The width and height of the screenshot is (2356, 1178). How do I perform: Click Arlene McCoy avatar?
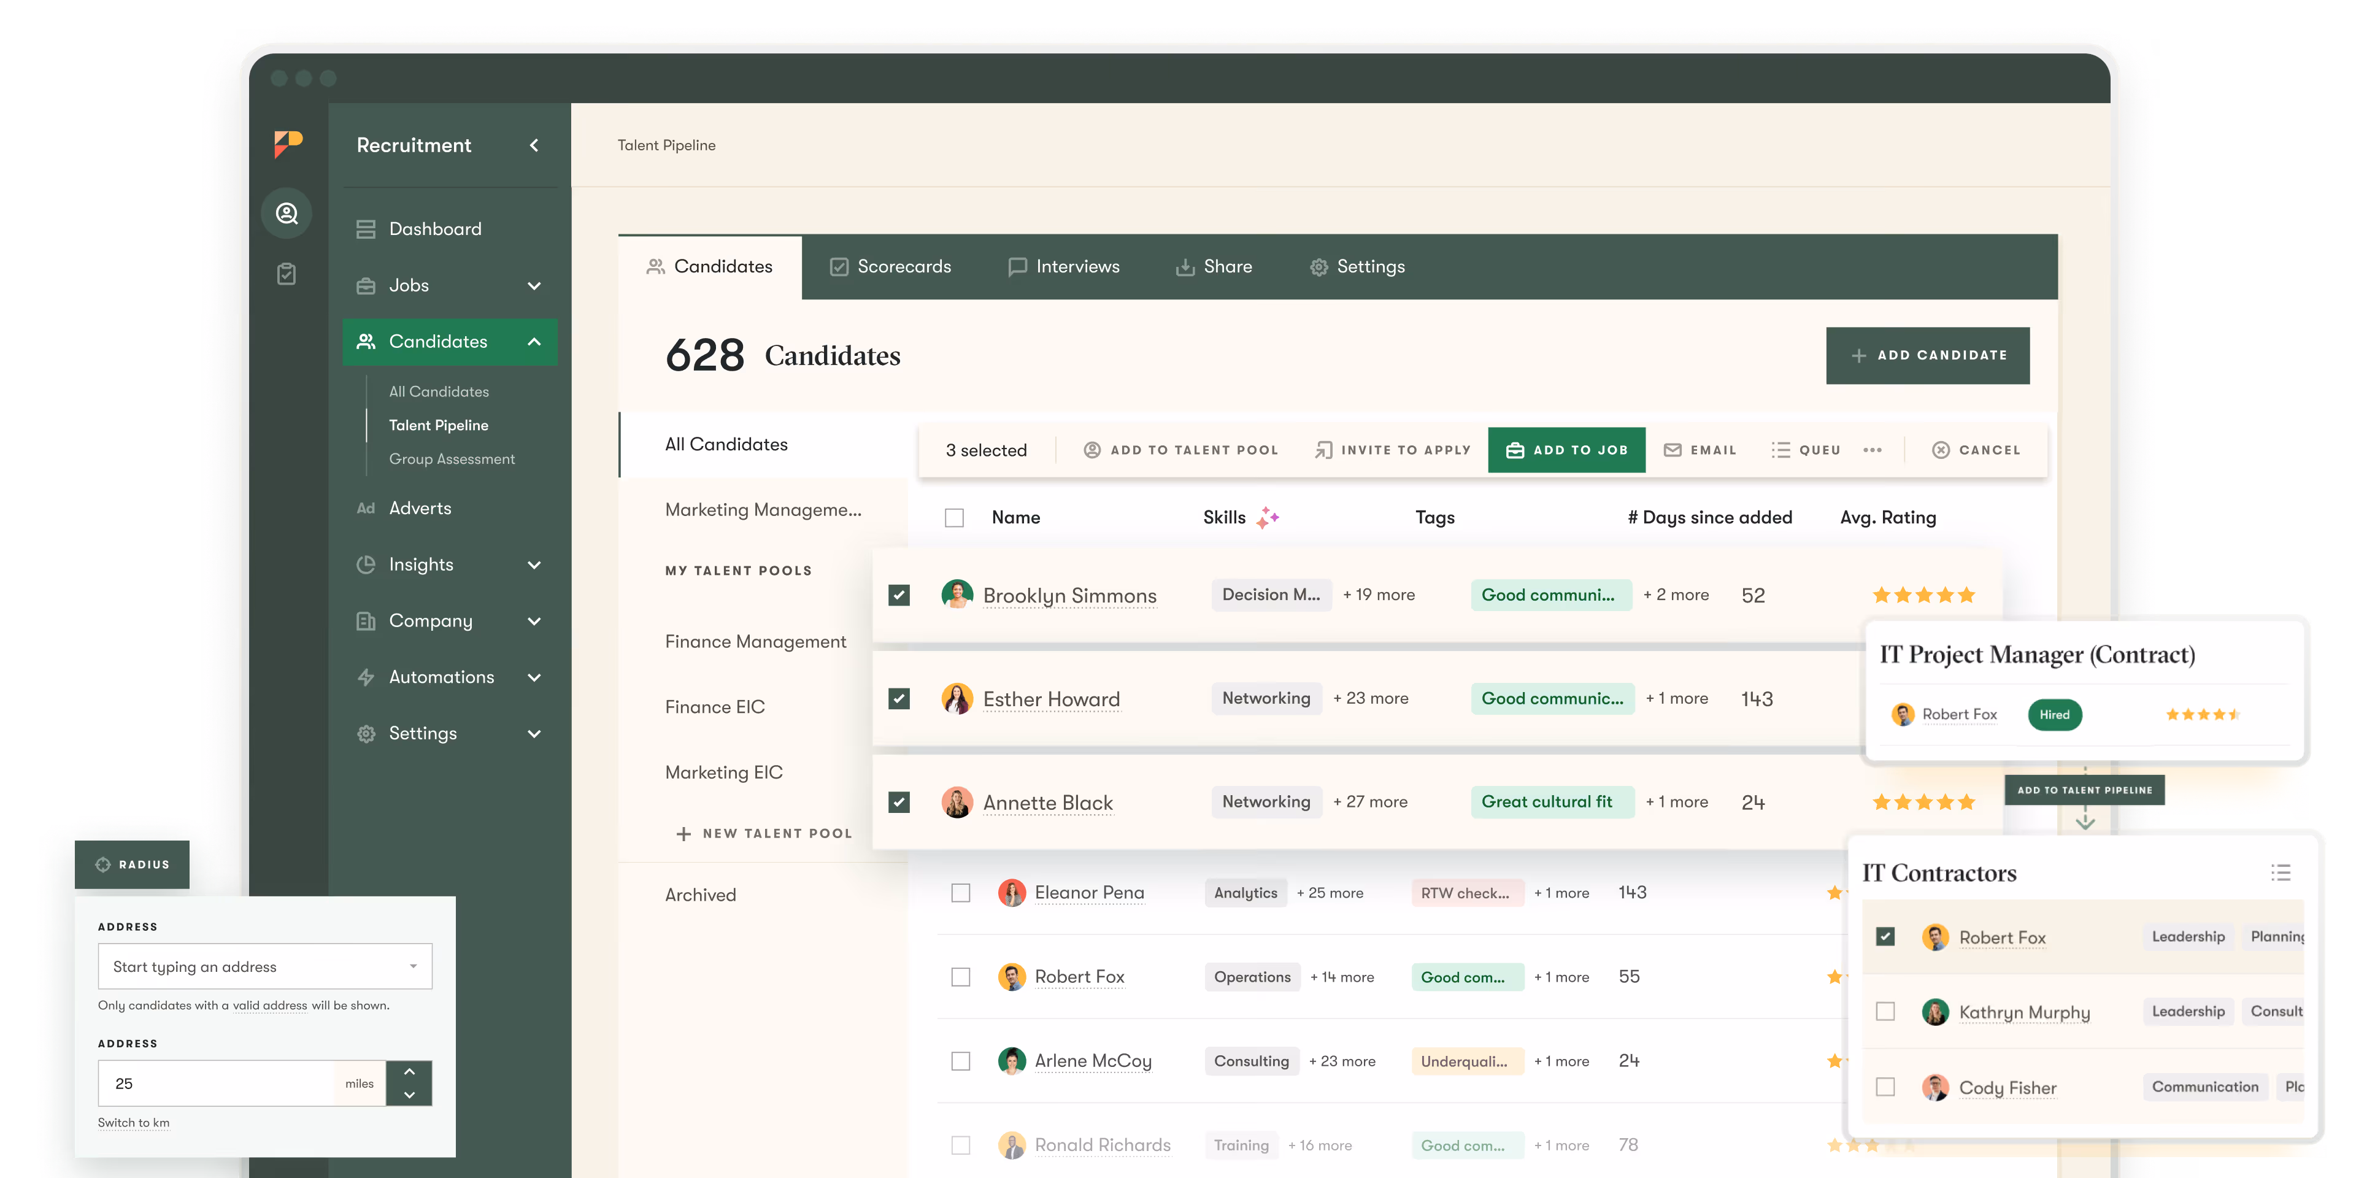click(x=1012, y=1061)
